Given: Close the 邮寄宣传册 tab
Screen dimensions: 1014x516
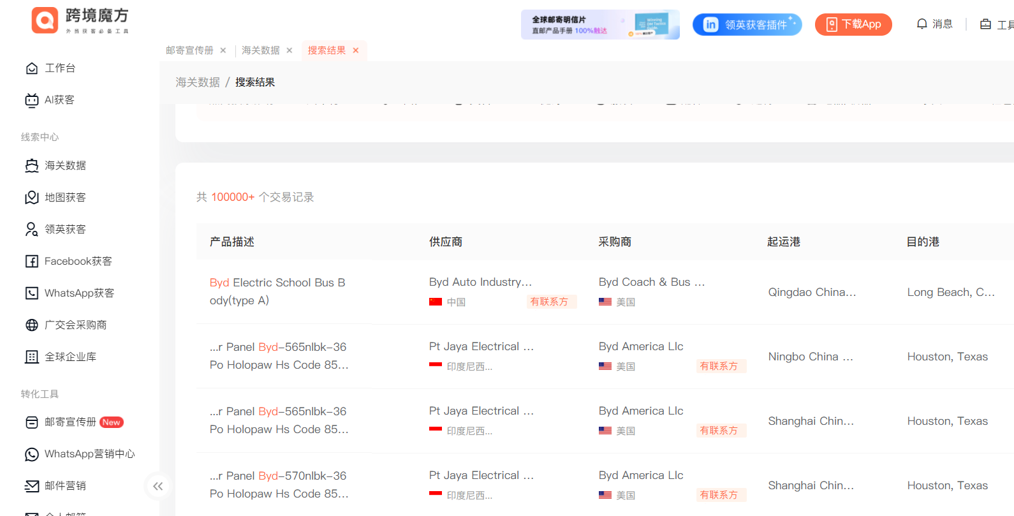Looking at the screenshot, I should pos(223,50).
